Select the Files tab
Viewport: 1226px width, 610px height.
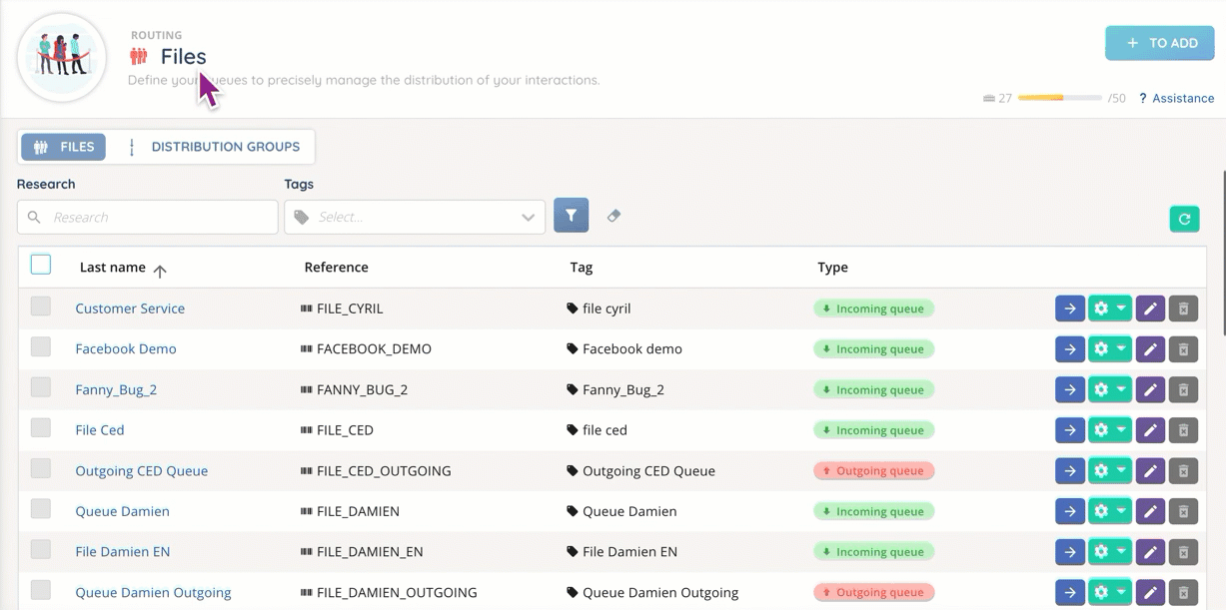(x=64, y=147)
